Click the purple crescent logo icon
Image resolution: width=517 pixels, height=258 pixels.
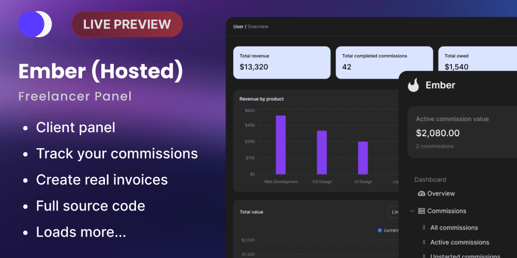(x=35, y=24)
